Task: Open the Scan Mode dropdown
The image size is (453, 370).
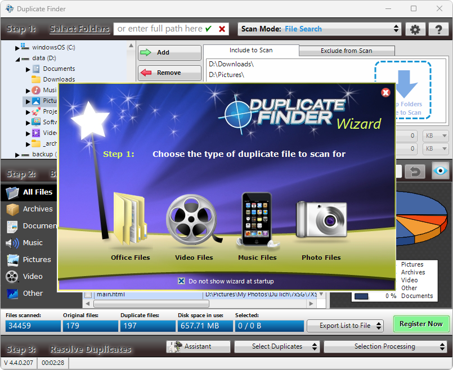Action: [x=320, y=29]
